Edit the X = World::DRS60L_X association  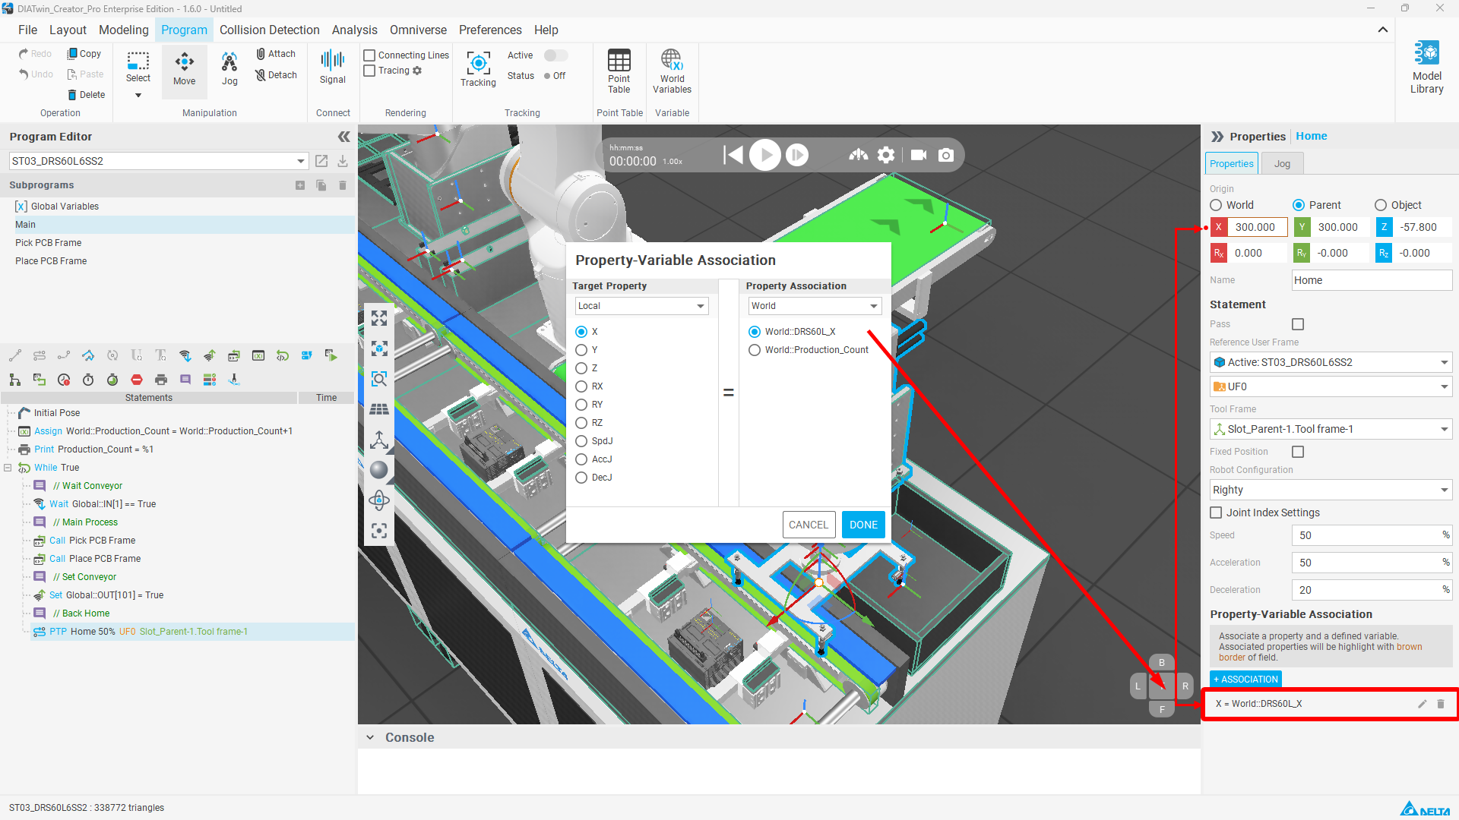pyautogui.click(x=1422, y=704)
